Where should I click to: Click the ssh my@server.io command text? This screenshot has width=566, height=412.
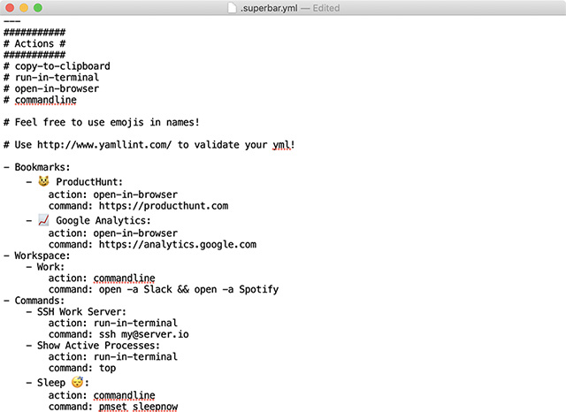[x=143, y=334]
